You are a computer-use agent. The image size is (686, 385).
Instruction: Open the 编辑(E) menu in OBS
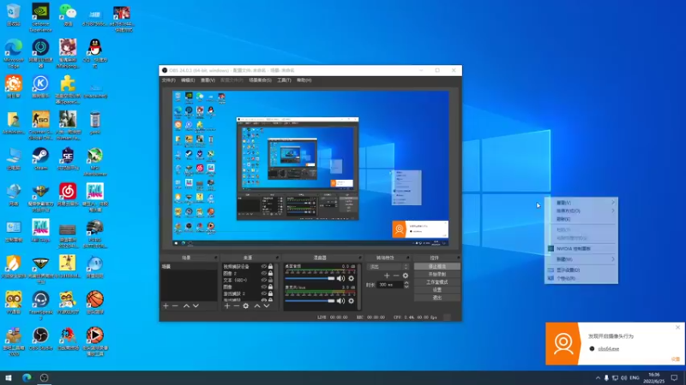[x=188, y=80]
